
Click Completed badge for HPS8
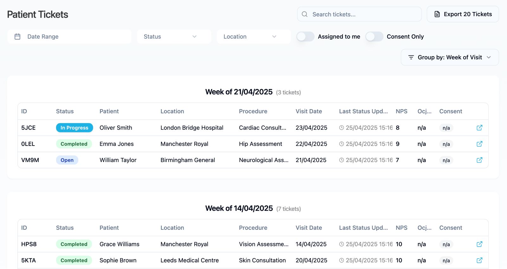(74, 244)
